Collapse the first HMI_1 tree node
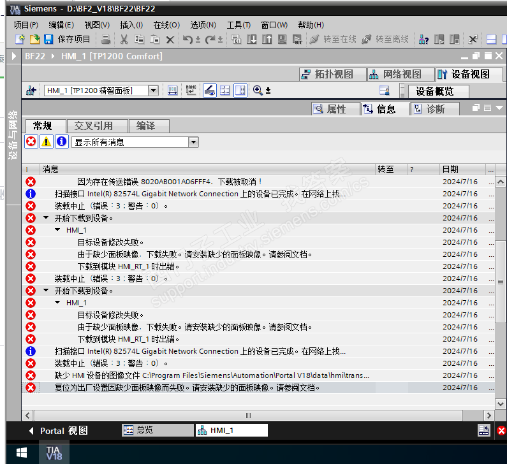Screen dimensions: 507x464 click(x=57, y=229)
